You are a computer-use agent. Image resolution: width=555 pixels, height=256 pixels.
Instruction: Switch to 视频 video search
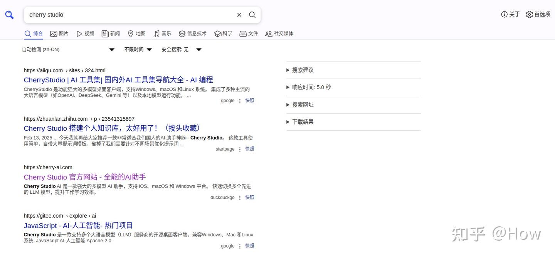(x=85, y=33)
